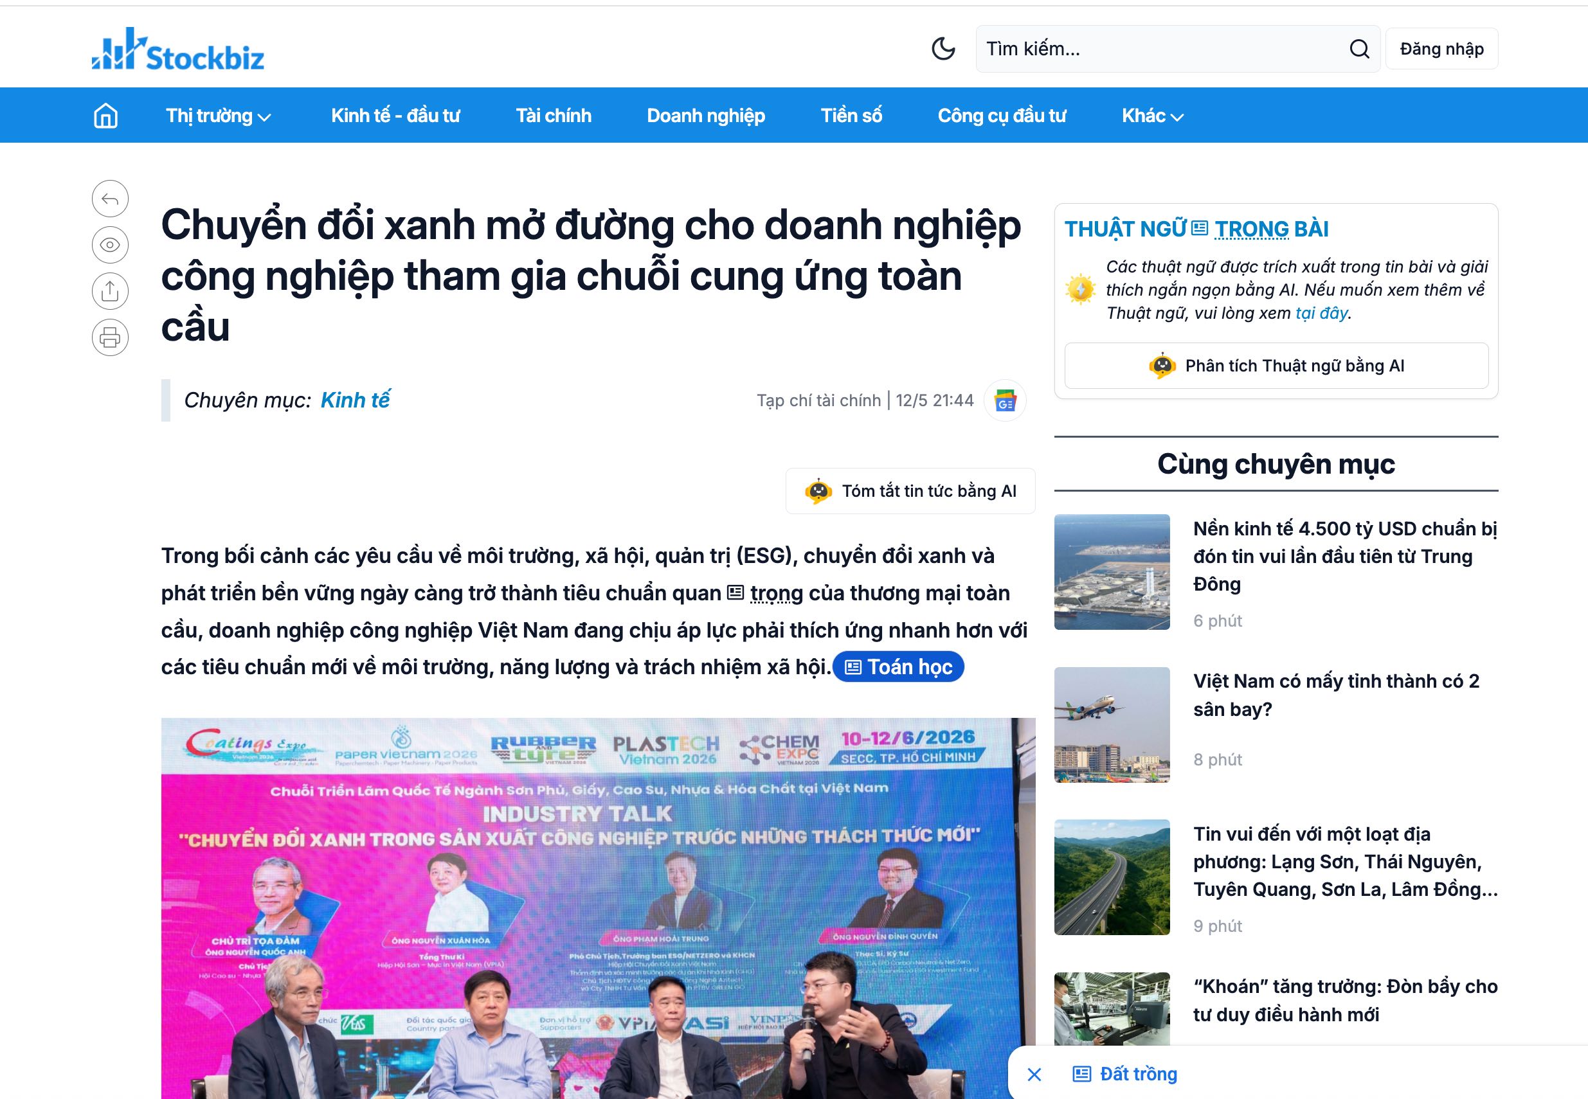
Task: Open the tại đây glossary link
Action: [1321, 314]
